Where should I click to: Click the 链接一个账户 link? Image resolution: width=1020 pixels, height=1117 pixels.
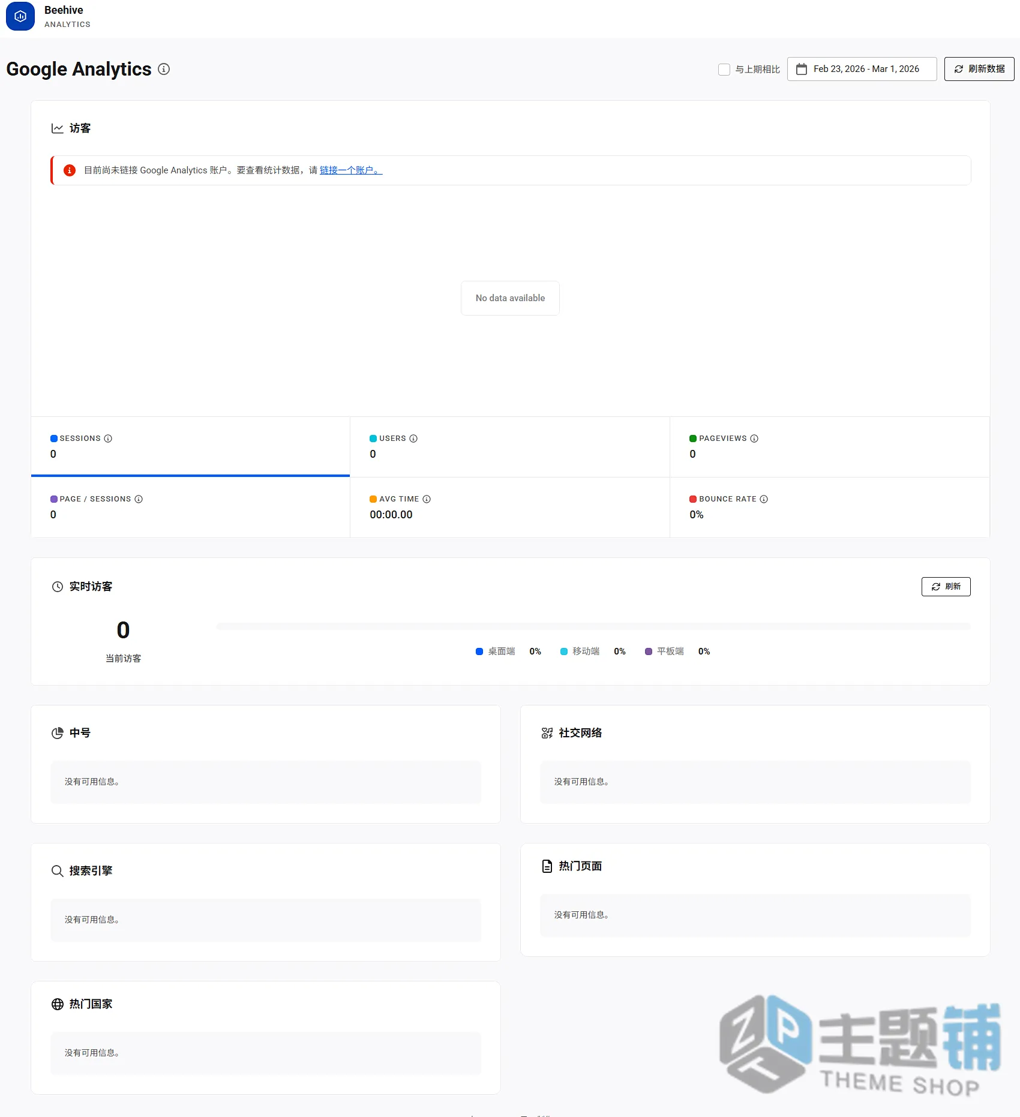350,170
